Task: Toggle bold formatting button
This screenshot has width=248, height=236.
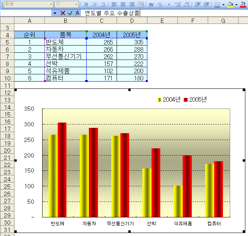Action: tap(86, 4)
